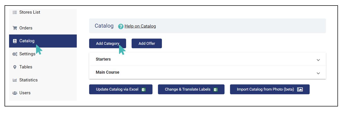Expand the Main Course category chevron
Image resolution: width=342 pixels, height=113 pixels.
click(318, 73)
